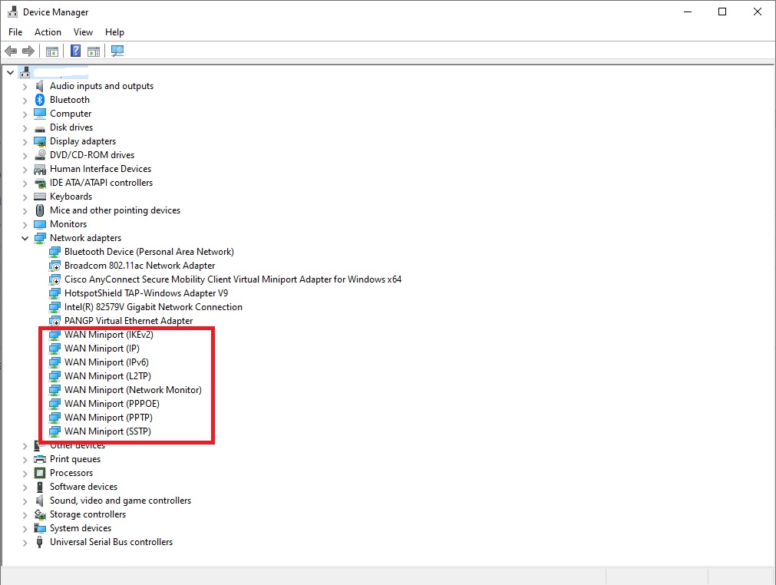Expand the Processors arrow

(25, 474)
